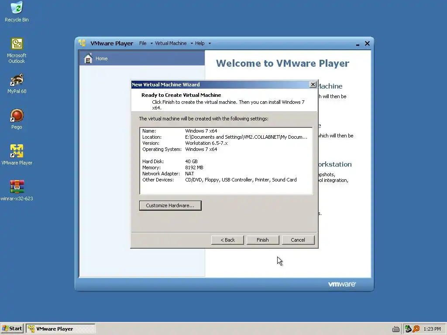Select the VMware Player desktop shortcut
Viewport: 447px width, 335px height.
17,155
